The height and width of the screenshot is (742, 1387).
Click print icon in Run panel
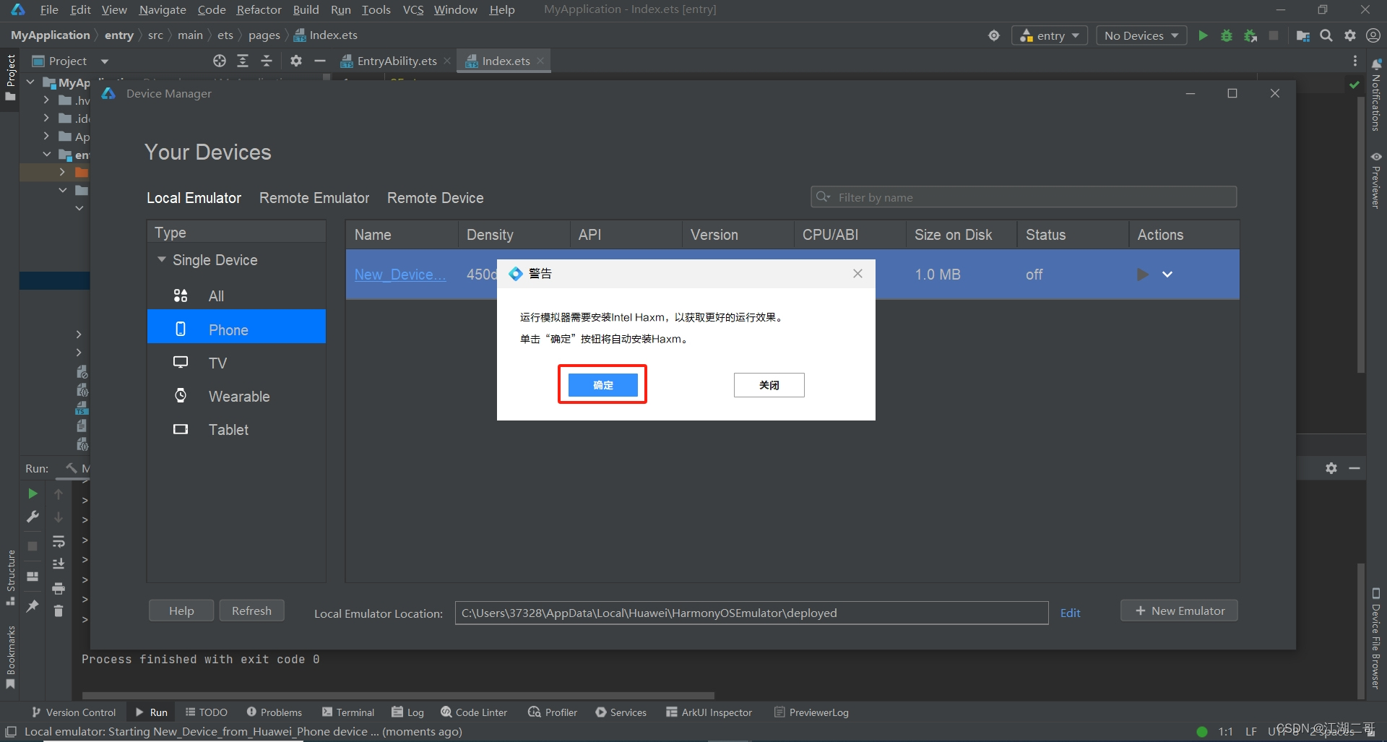pos(59,587)
